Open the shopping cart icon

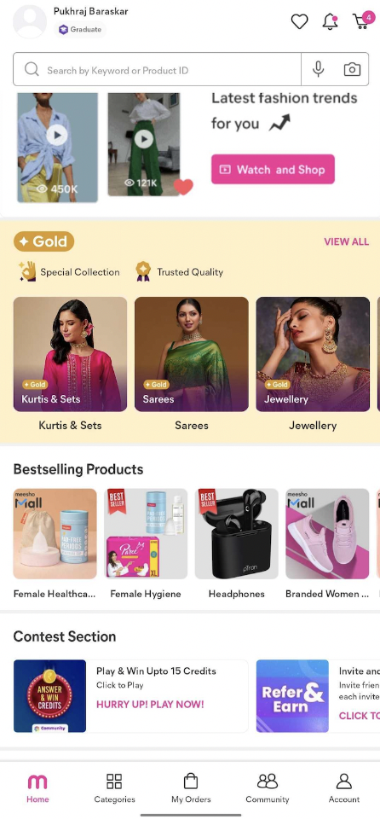click(362, 20)
